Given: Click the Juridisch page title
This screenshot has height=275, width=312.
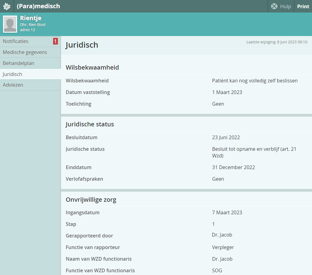Looking at the screenshot, I should pyautogui.click(x=82, y=45).
